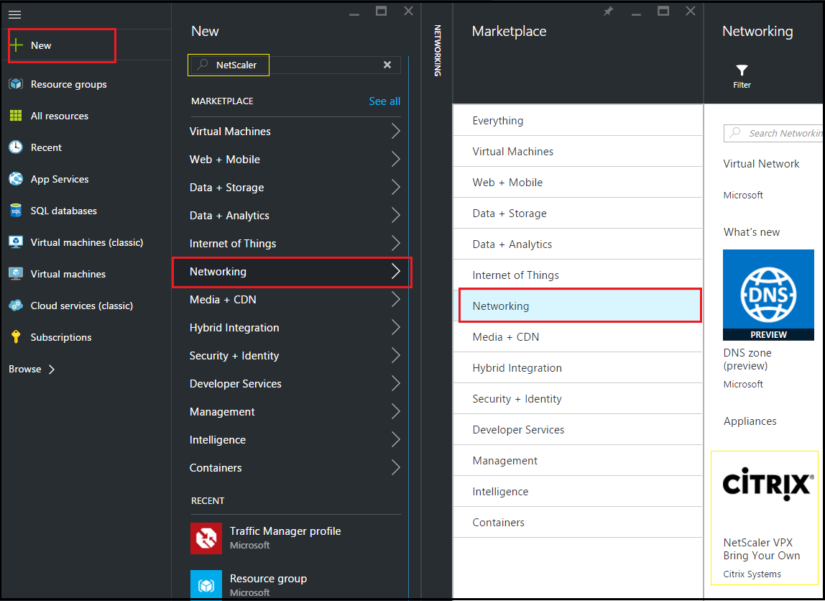Open the DNS zone (preview) tile
The width and height of the screenshot is (825, 601).
pyautogui.click(x=768, y=319)
